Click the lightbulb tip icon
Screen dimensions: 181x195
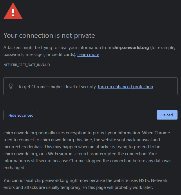pos(11,86)
